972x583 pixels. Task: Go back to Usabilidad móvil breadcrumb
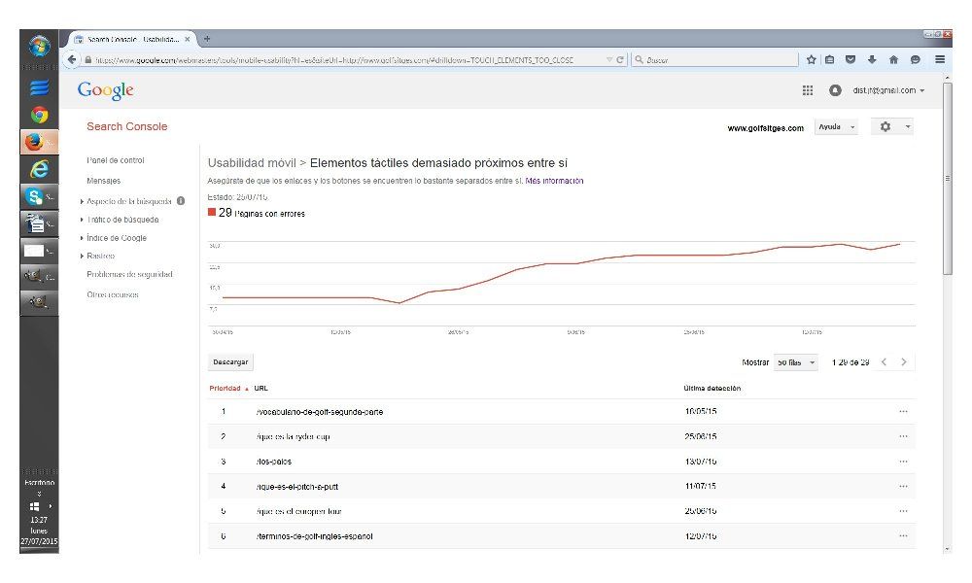252,163
